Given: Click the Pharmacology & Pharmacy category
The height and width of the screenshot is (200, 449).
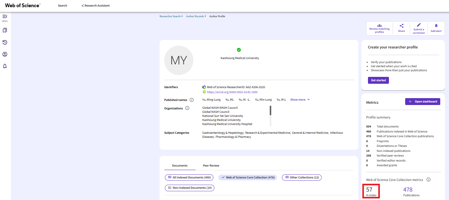Looking at the screenshot, I should [x=233, y=137].
